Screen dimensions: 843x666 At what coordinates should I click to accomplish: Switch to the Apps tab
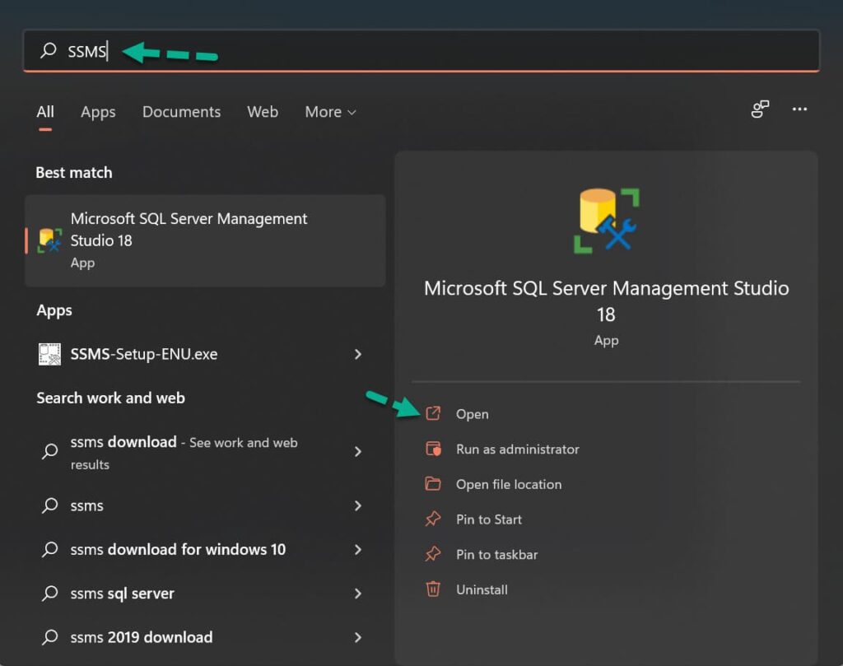(98, 112)
